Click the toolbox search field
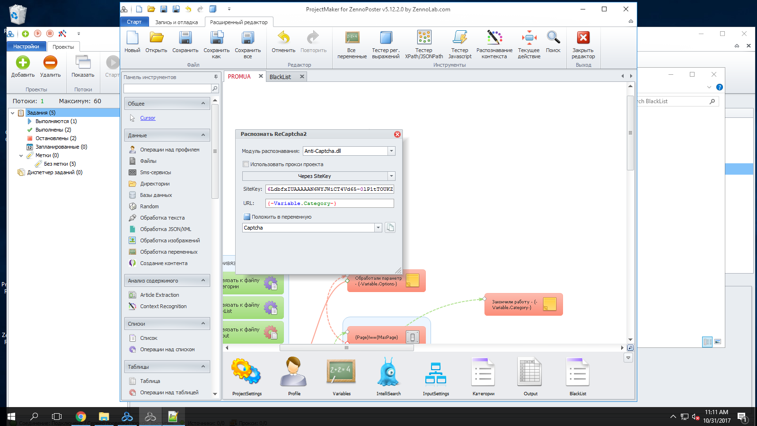 (x=167, y=89)
